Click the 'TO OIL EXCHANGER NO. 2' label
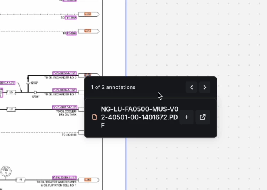 (x=60, y=78)
